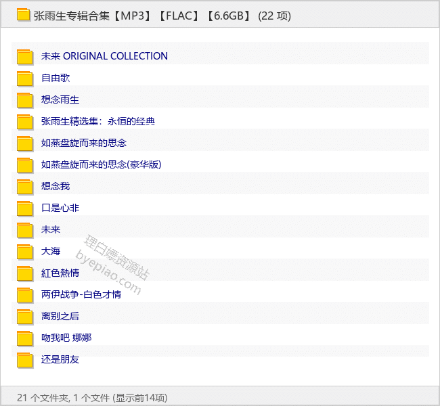Open the 还是朋友 folder name
Screen dimensions: 440x406
60,360
